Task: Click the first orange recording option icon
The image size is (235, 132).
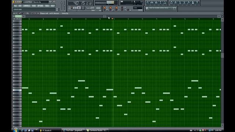Action: (x=105, y=8)
